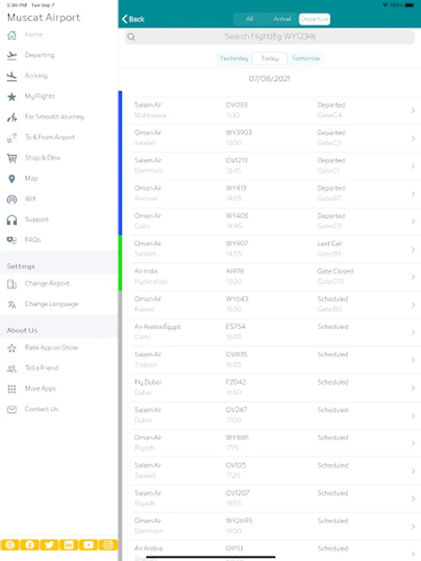Open the Twitter social icon
The width and height of the screenshot is (421, 561).
coord(49,545)
